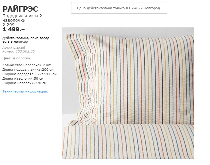
Task: Select the РАЙГРЭС product title
Action: (20, 9)
